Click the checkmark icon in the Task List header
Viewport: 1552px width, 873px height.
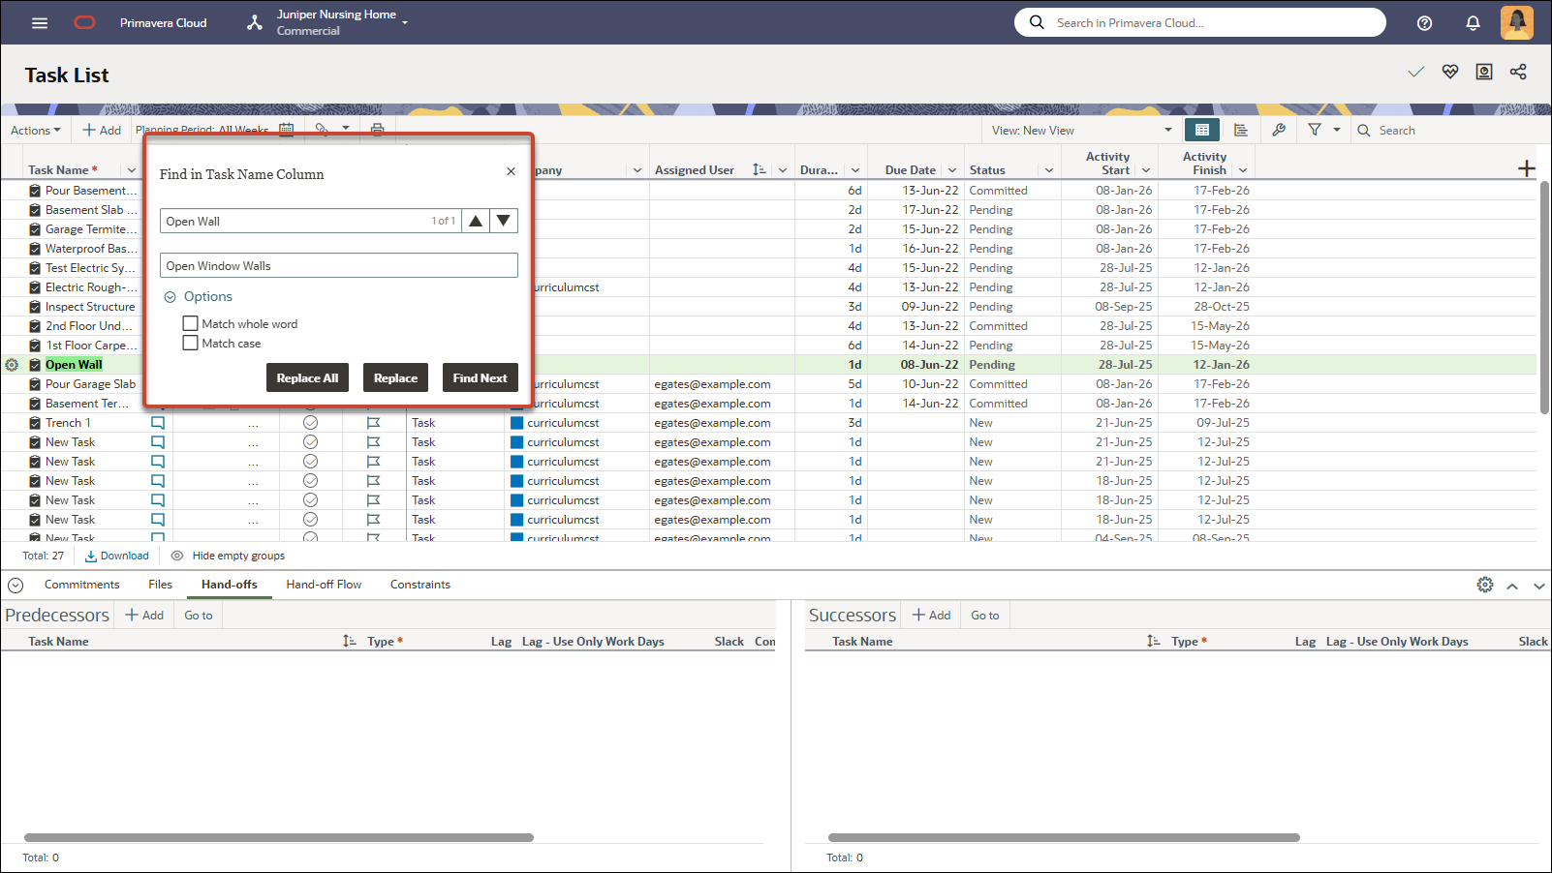click(x=1416, y=72)
